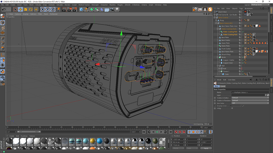Add a Cube primitive object

pyautogui.click(x=81, y=9)
